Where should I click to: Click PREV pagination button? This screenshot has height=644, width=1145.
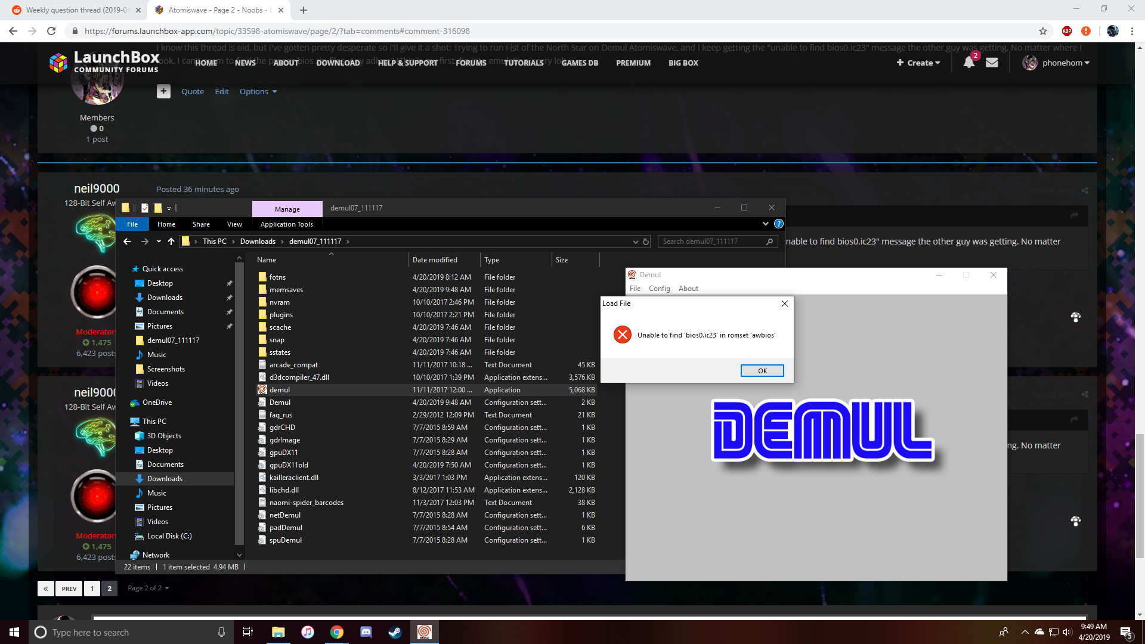tap(69, 589)
